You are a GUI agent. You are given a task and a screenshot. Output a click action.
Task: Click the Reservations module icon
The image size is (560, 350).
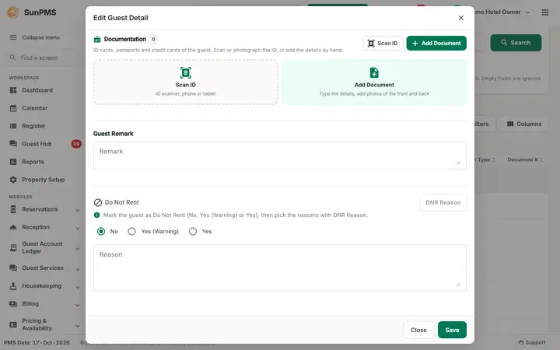(13, 209)
